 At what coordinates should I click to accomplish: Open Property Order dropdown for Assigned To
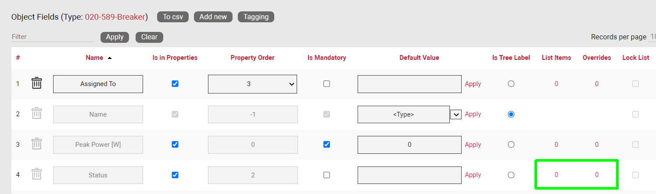252,84
